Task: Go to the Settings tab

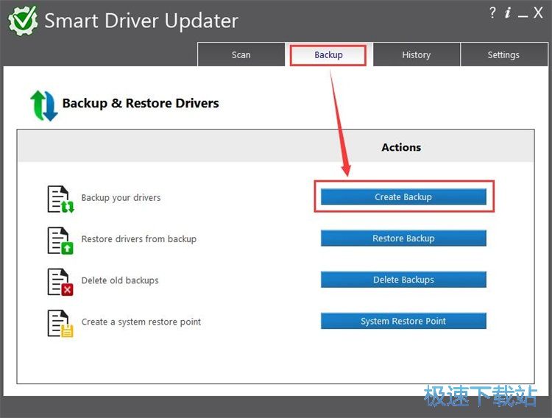Action: coord(503,54)
